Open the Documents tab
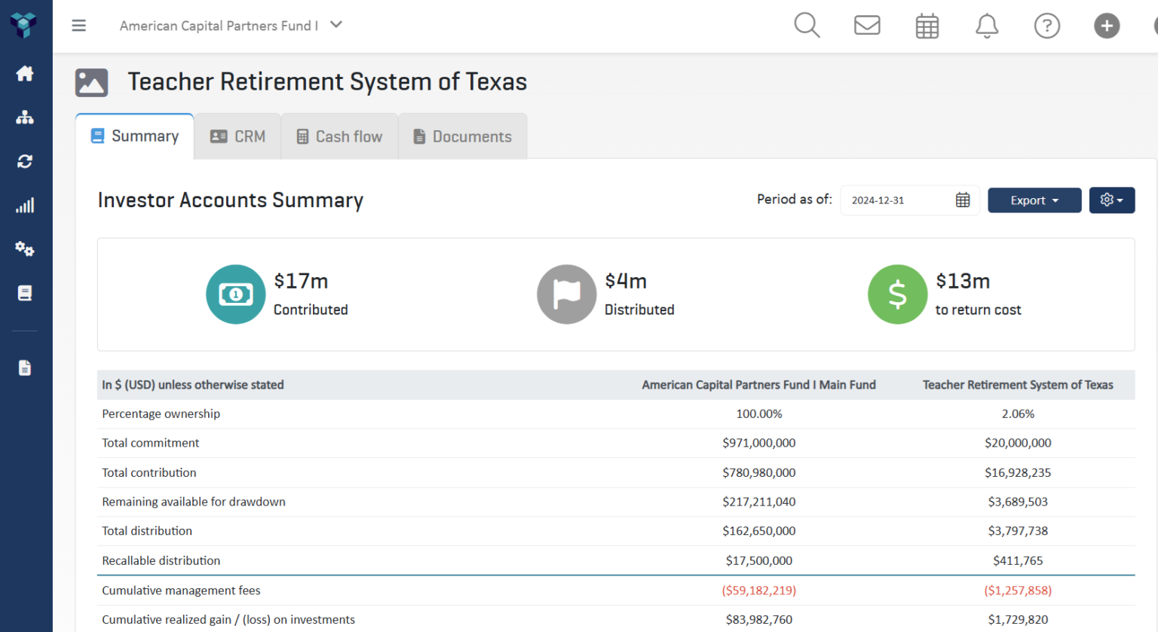Image resolution: width=1158 pixels, height=632 pixels. [462, 136]
